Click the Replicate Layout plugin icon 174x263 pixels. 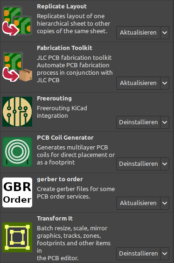17,21
